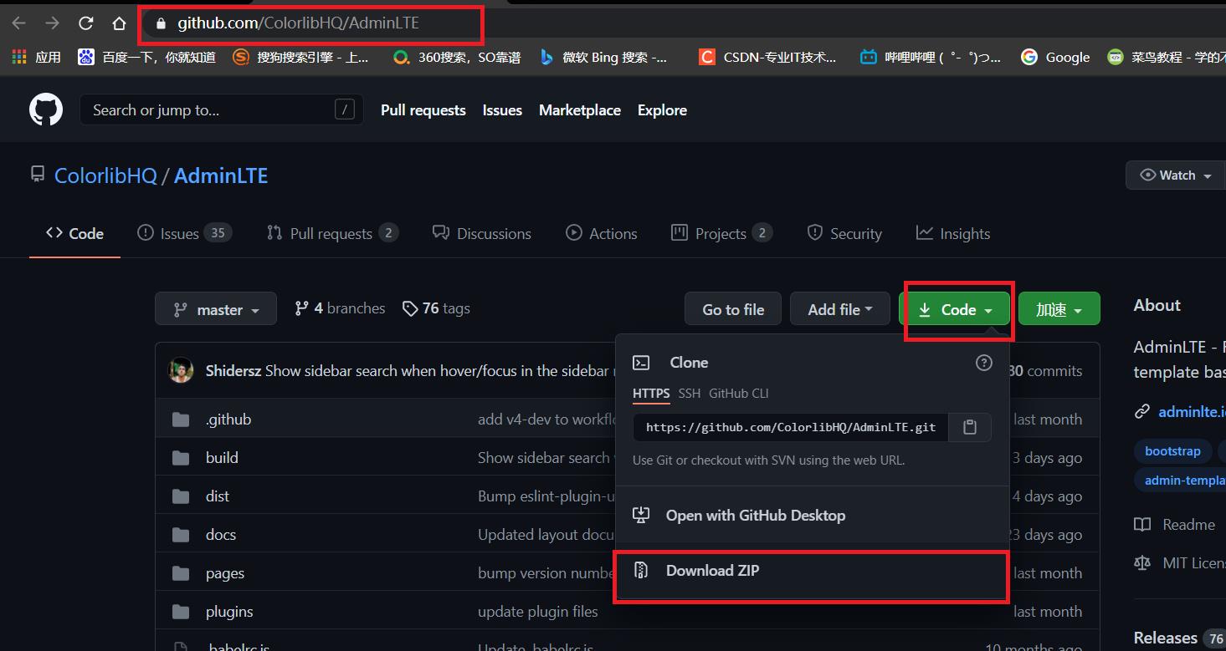Open the .github folder

click(228, 419)
